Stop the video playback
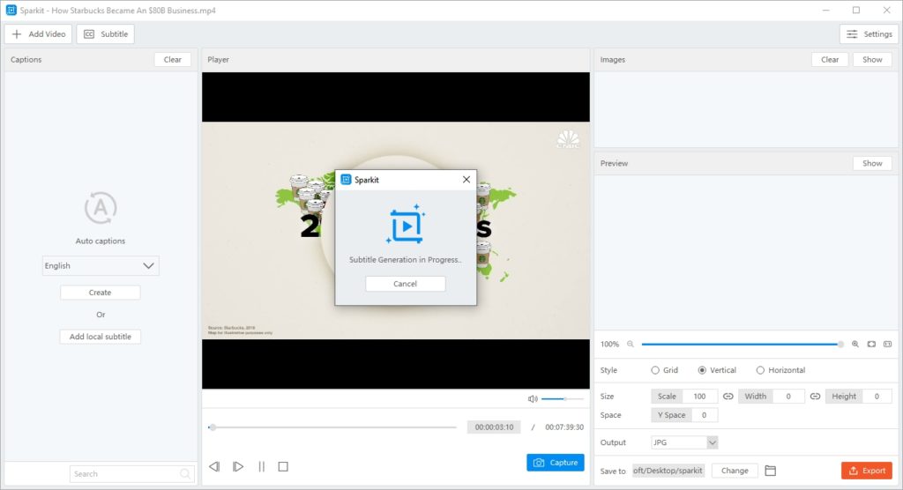 283,466
